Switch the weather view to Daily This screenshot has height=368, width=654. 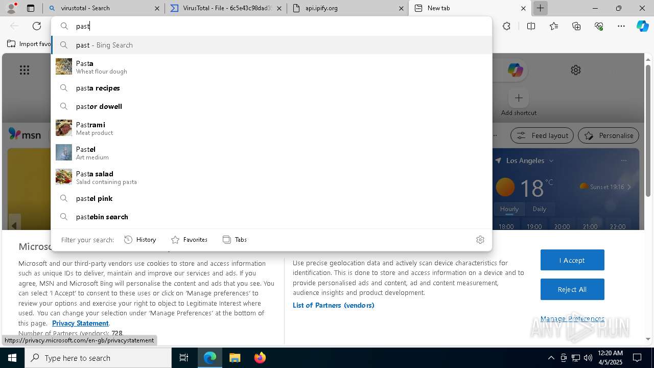pyautogui.click(x=540, y=209)
